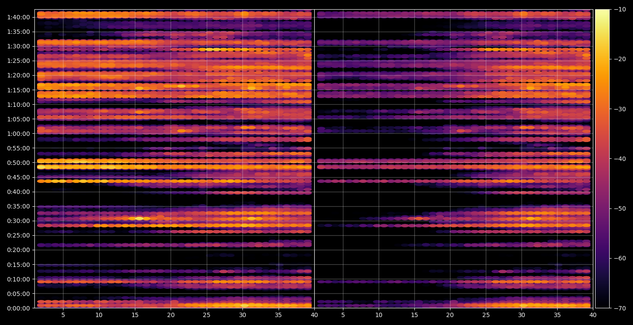Click x-axis label 15 under the left heatmap
This screenshot has height=325, width=633.
point(135,315)
